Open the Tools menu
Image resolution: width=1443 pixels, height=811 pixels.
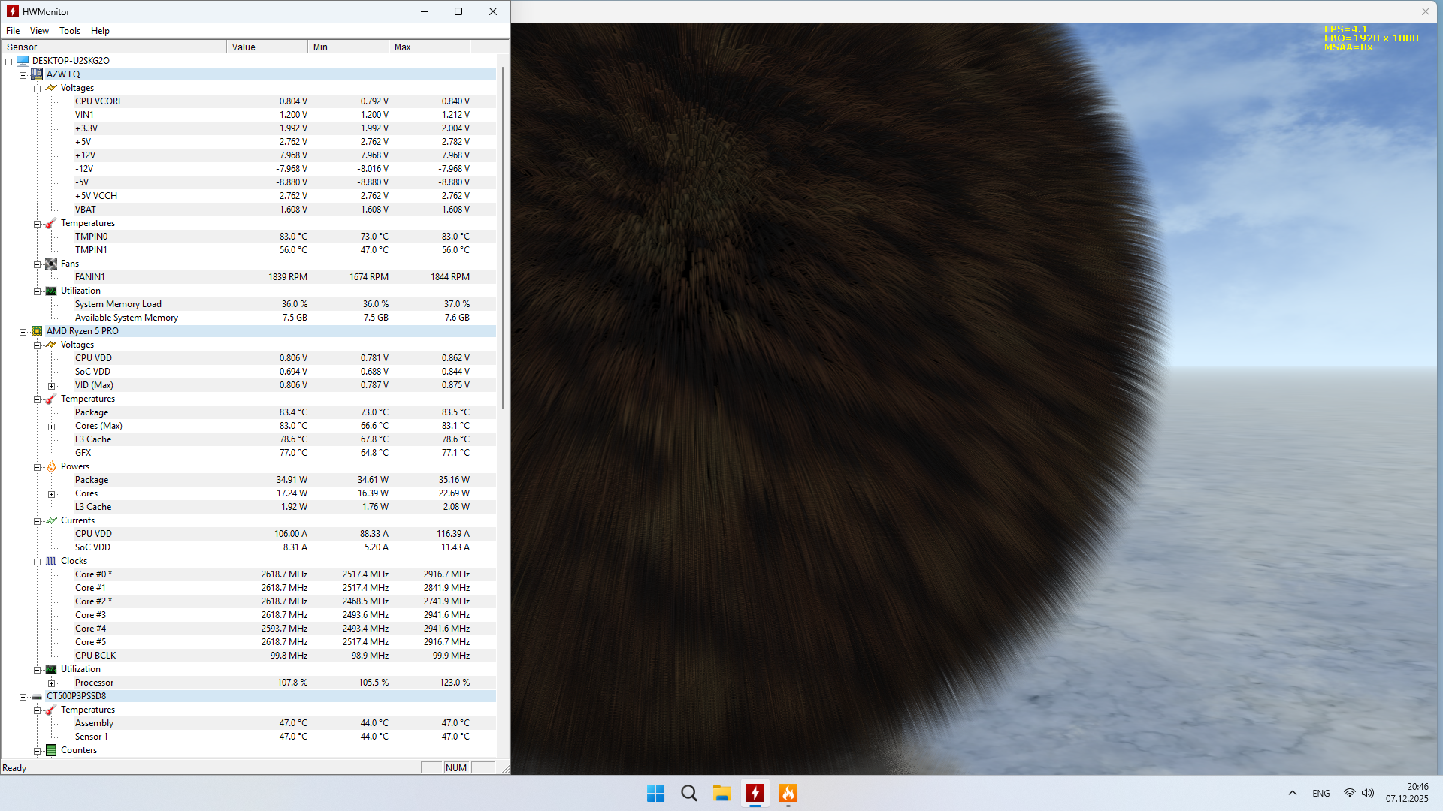click(70, 31)
